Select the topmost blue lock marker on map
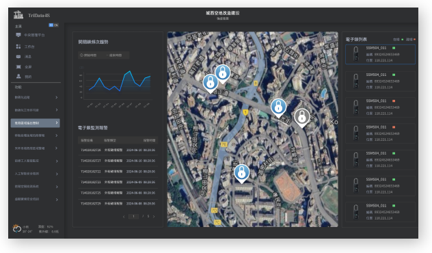 click(223, 74)
